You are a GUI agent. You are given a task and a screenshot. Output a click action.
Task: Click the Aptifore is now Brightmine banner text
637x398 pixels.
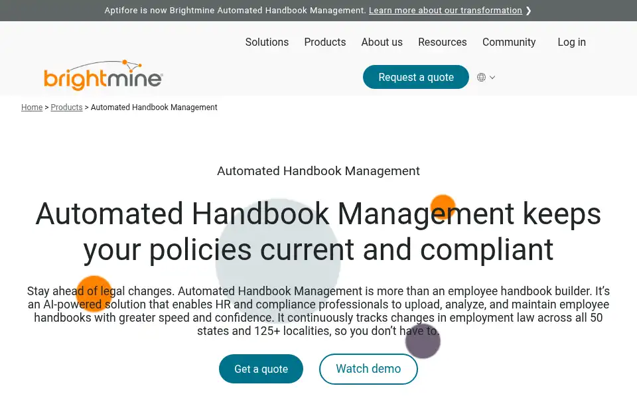coord(235,11)
